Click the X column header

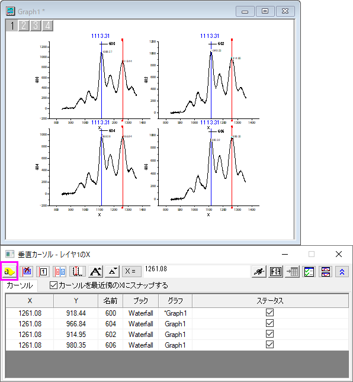coord(30,301)
